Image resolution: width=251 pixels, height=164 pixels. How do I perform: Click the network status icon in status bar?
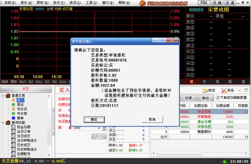[x=225, y=161]
